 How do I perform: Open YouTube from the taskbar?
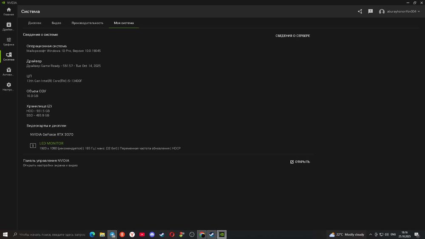[142, 234]
